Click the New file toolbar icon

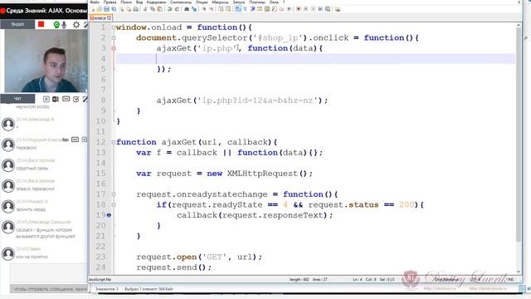pos(93,9)
